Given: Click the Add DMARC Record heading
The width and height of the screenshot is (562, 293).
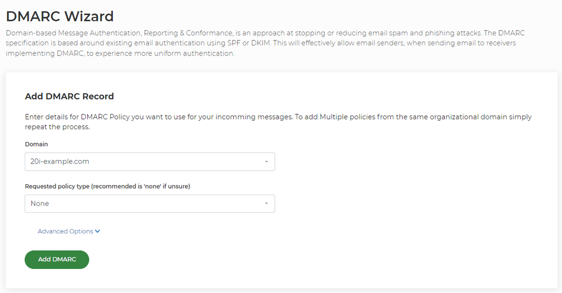Looking at the screenshot, I should (x=69, y=97).
